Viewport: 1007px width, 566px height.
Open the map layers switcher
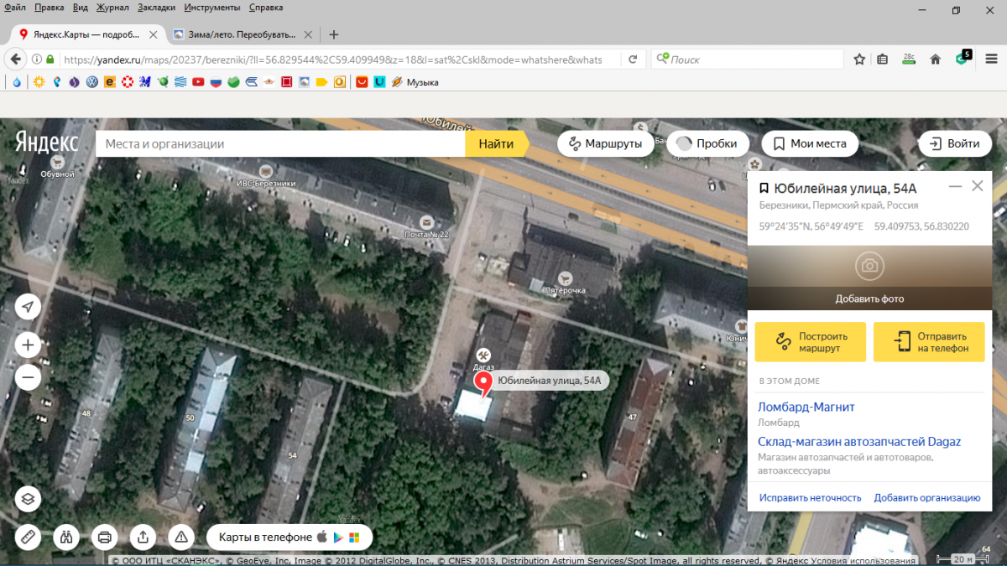(x=28, y=499)
